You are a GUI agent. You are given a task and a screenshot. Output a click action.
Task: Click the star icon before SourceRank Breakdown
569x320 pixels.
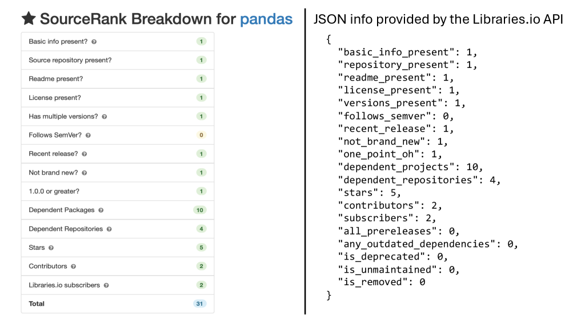[x=29, y=18]
